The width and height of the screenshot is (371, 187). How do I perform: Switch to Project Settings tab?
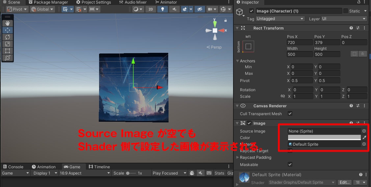[93, 2]
